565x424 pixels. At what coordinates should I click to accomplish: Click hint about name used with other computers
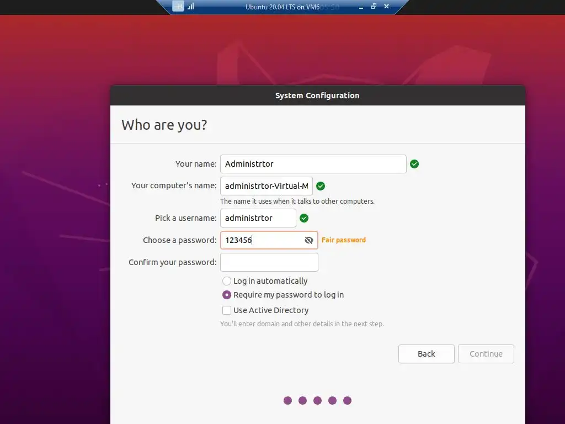(297, 201)
